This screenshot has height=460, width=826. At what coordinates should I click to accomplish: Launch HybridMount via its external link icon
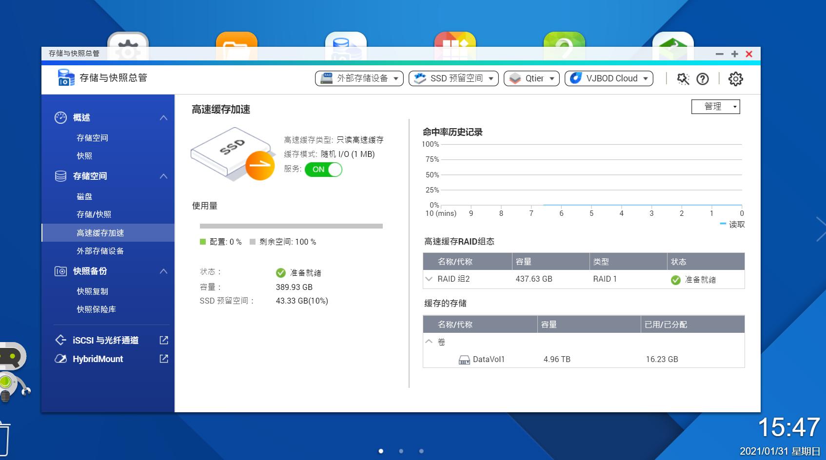point(164,359)
